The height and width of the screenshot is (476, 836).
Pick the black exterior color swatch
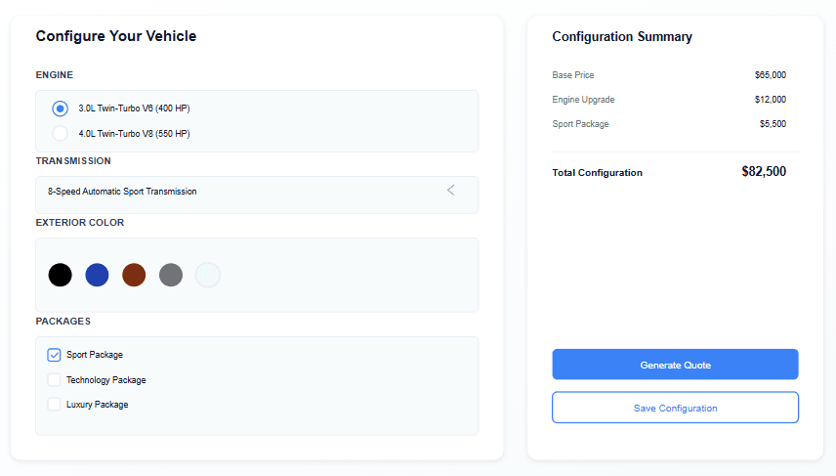(61, 275)
